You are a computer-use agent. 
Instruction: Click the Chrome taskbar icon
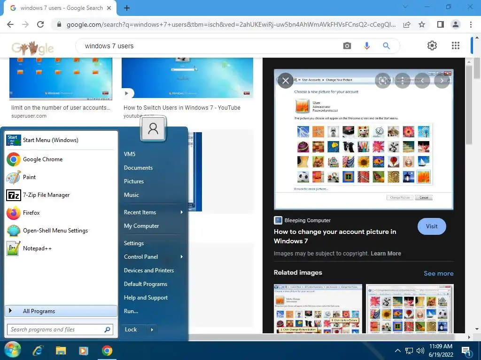pyautogui.click(x=107, y=351)
